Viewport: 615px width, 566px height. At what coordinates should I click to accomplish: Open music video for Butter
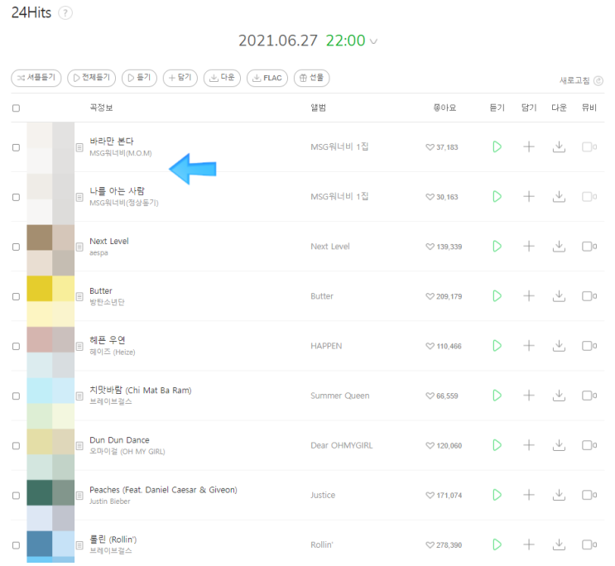(x=589, y=296)
